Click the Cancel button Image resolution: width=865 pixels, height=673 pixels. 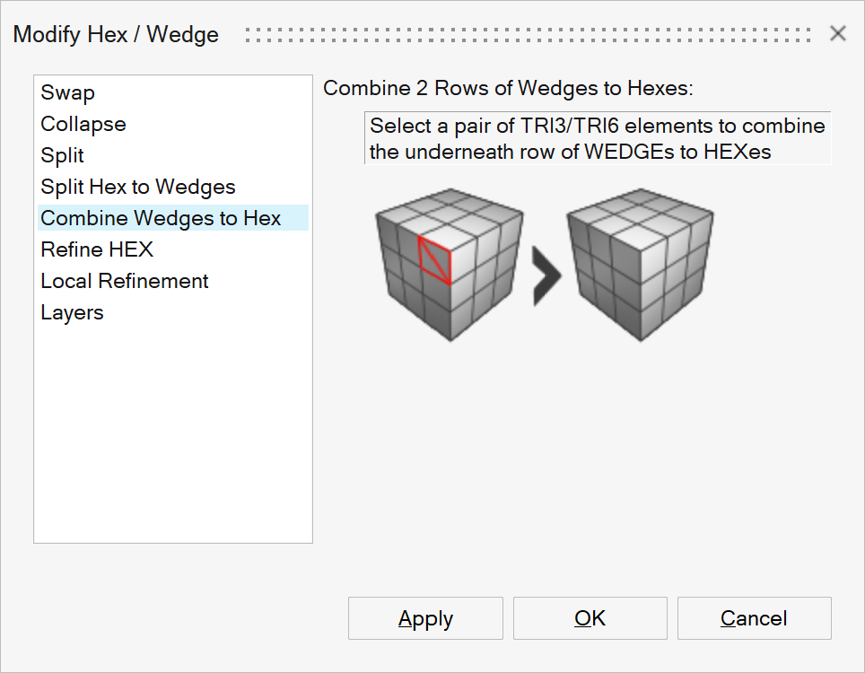coord(754,619)
